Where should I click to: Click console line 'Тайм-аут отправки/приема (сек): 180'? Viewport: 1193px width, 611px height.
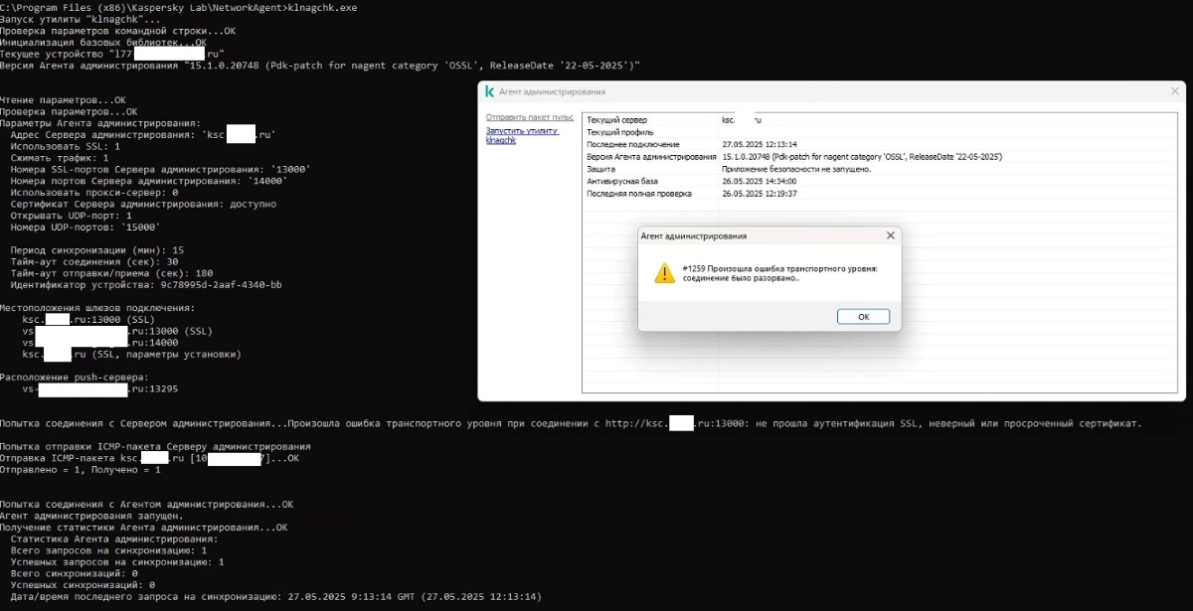coord(112,273)
